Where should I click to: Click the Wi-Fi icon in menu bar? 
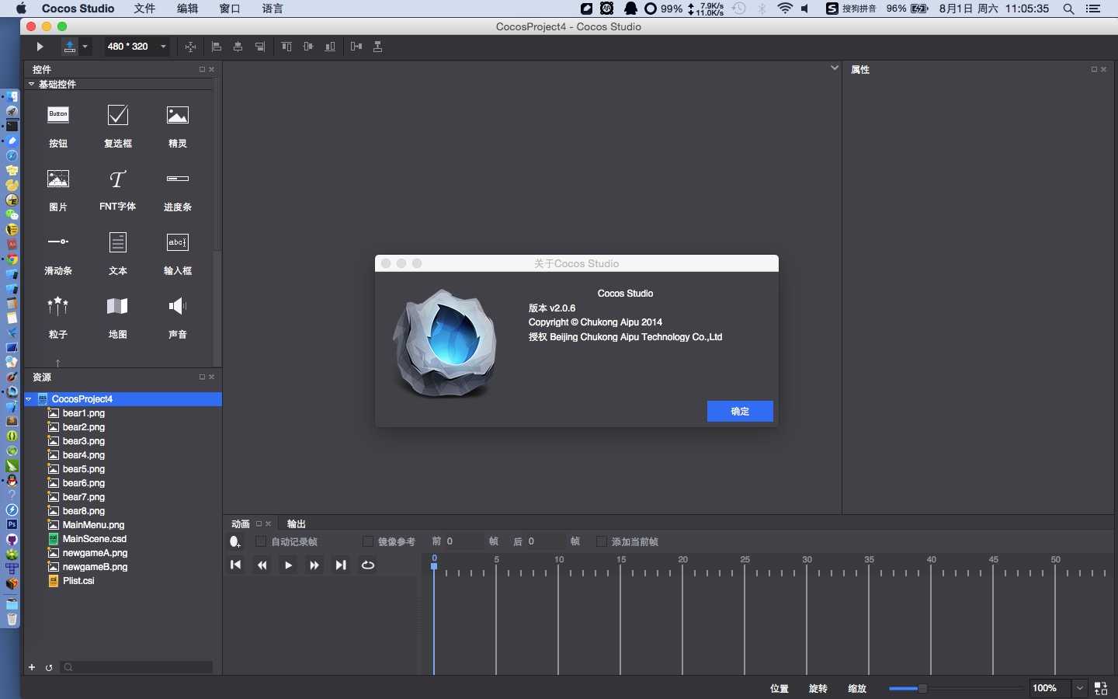tap(786, 9)
